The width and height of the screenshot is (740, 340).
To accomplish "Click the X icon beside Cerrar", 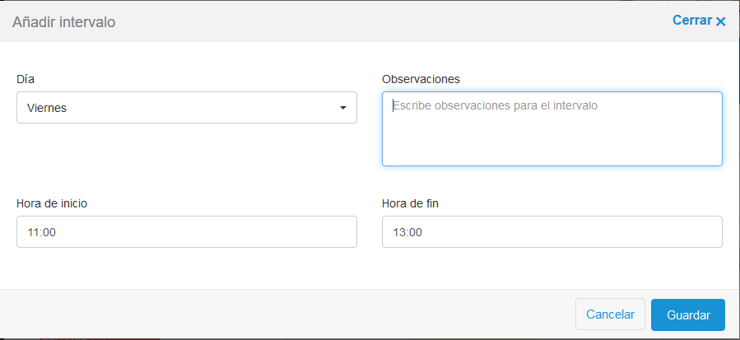I will 721,22.
